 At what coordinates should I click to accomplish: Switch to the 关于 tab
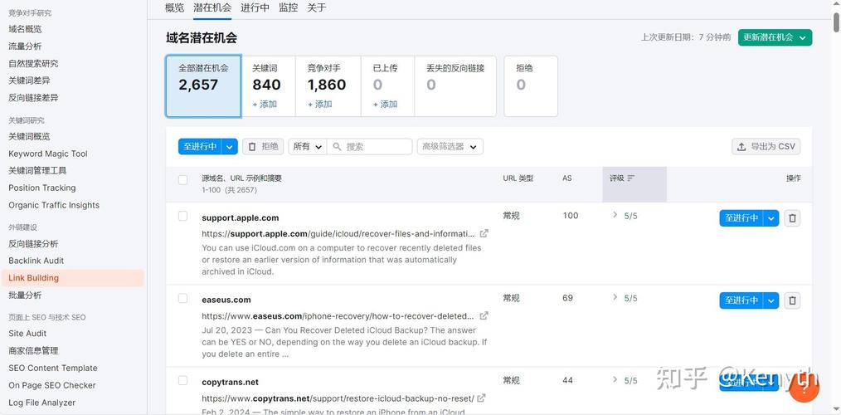point(316,7)
